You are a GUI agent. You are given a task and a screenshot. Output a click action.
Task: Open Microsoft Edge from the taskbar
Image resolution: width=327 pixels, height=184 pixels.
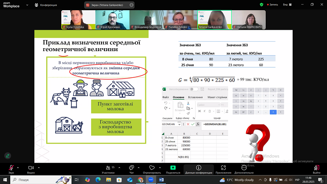98,180
